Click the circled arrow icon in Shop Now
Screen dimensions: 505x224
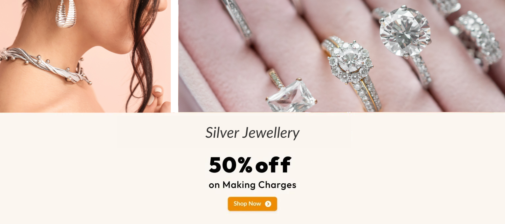pos(268,204)
